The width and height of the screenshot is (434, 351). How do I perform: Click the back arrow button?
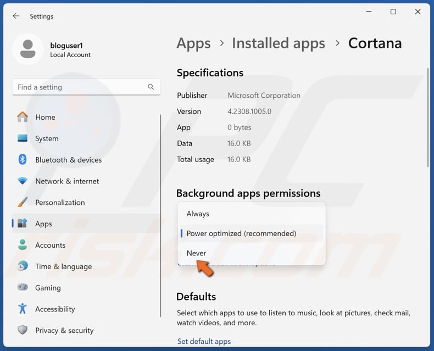click(16, 16)
